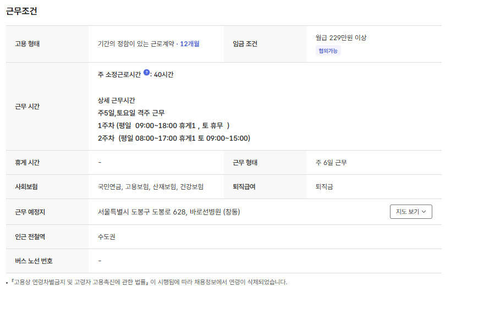Click the 2주차 weekday schedule line

[173, 138]
